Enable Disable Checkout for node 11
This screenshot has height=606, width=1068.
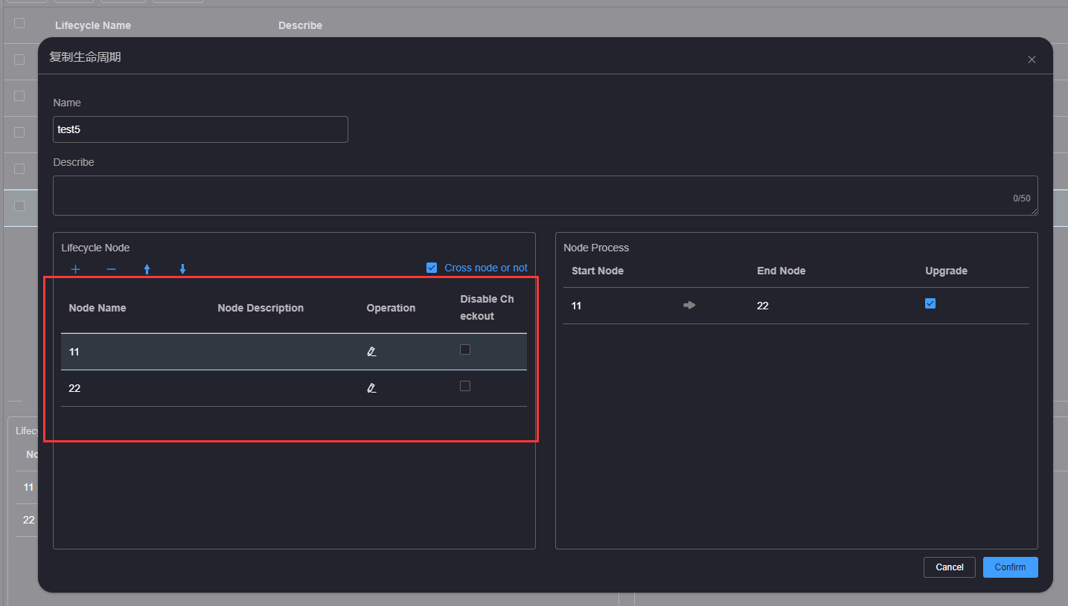point(465,349)
